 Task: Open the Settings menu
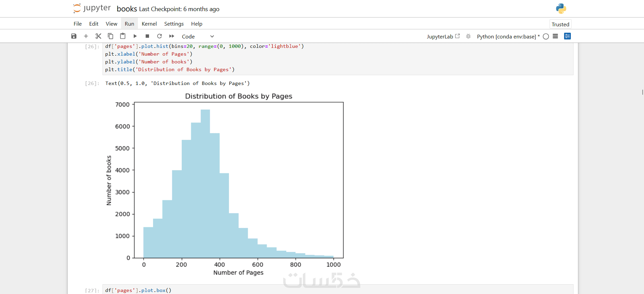click(x=174, y=24)
